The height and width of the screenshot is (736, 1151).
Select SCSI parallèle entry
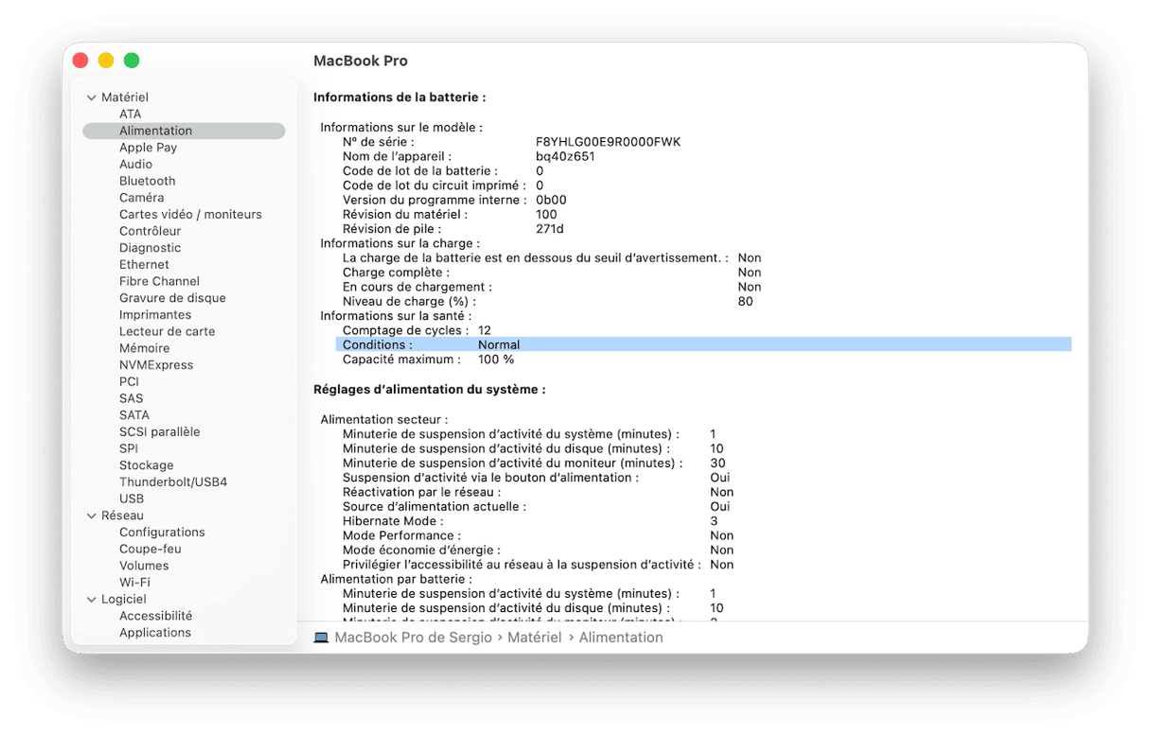(x=159, y=431)
